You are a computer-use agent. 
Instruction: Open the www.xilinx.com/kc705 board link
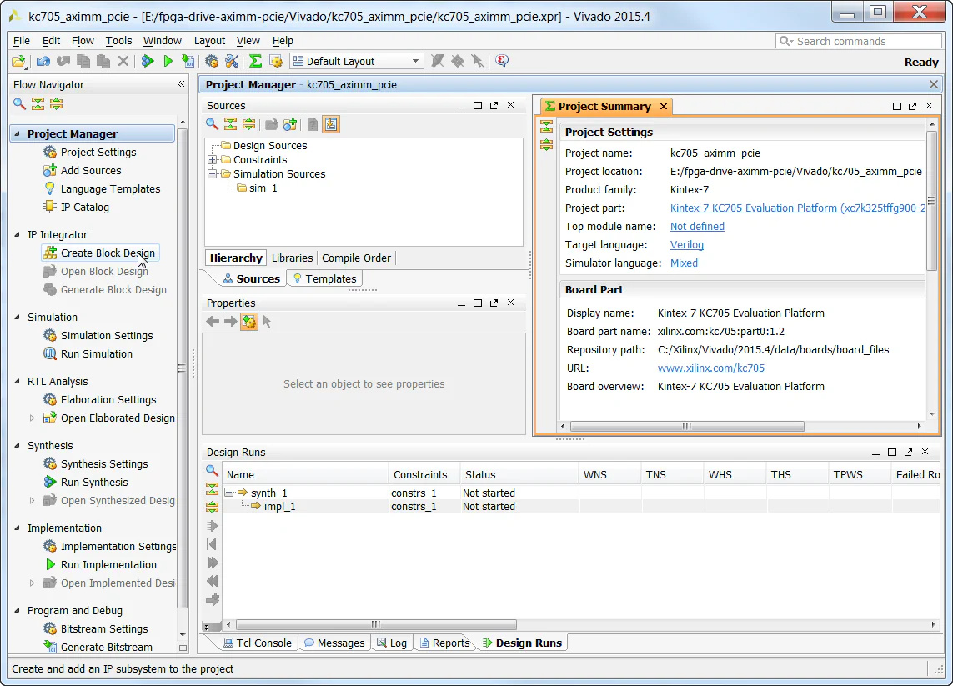(710, 368)
